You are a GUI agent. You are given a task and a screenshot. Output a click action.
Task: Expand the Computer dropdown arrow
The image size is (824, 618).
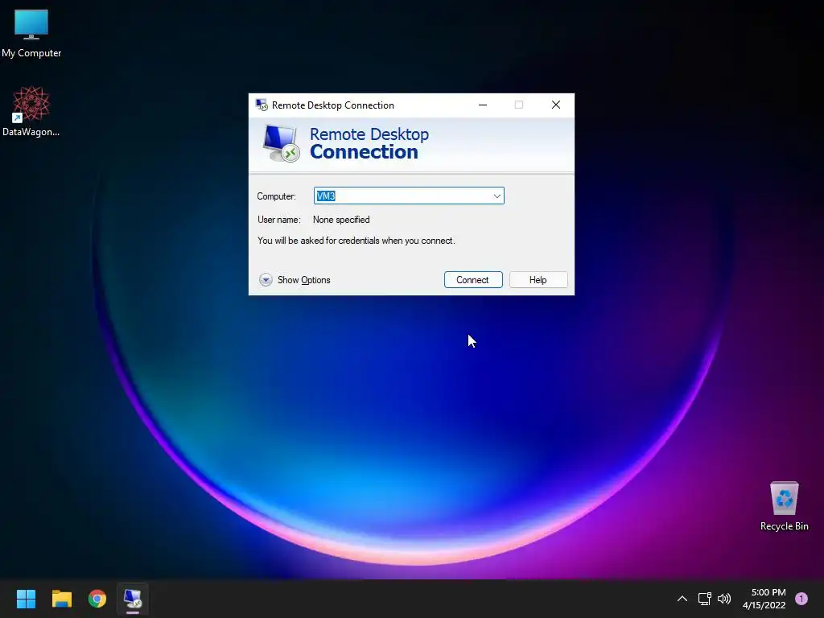496,196
